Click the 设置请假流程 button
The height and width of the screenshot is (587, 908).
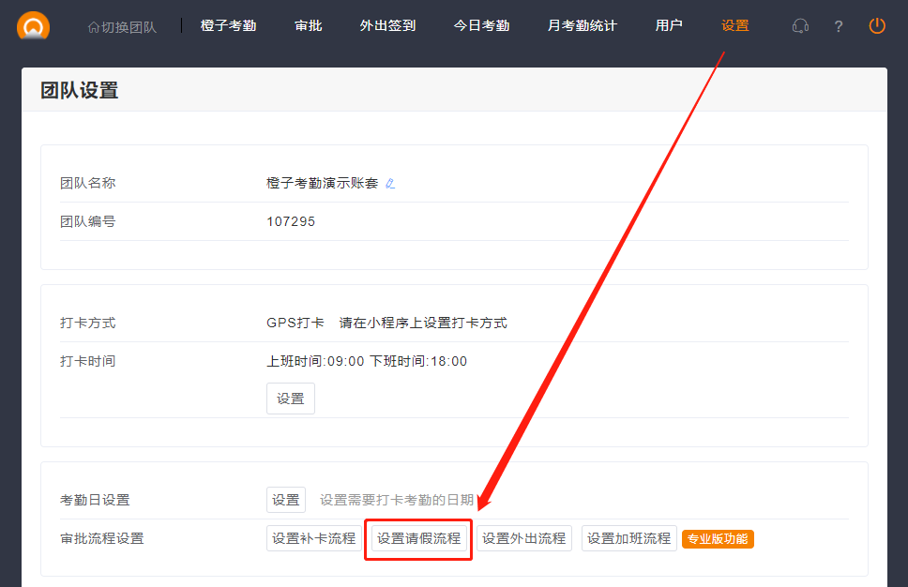click(418, 538)
